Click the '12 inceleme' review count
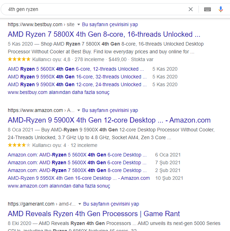The image size is (230, 231). coord(84,146)
